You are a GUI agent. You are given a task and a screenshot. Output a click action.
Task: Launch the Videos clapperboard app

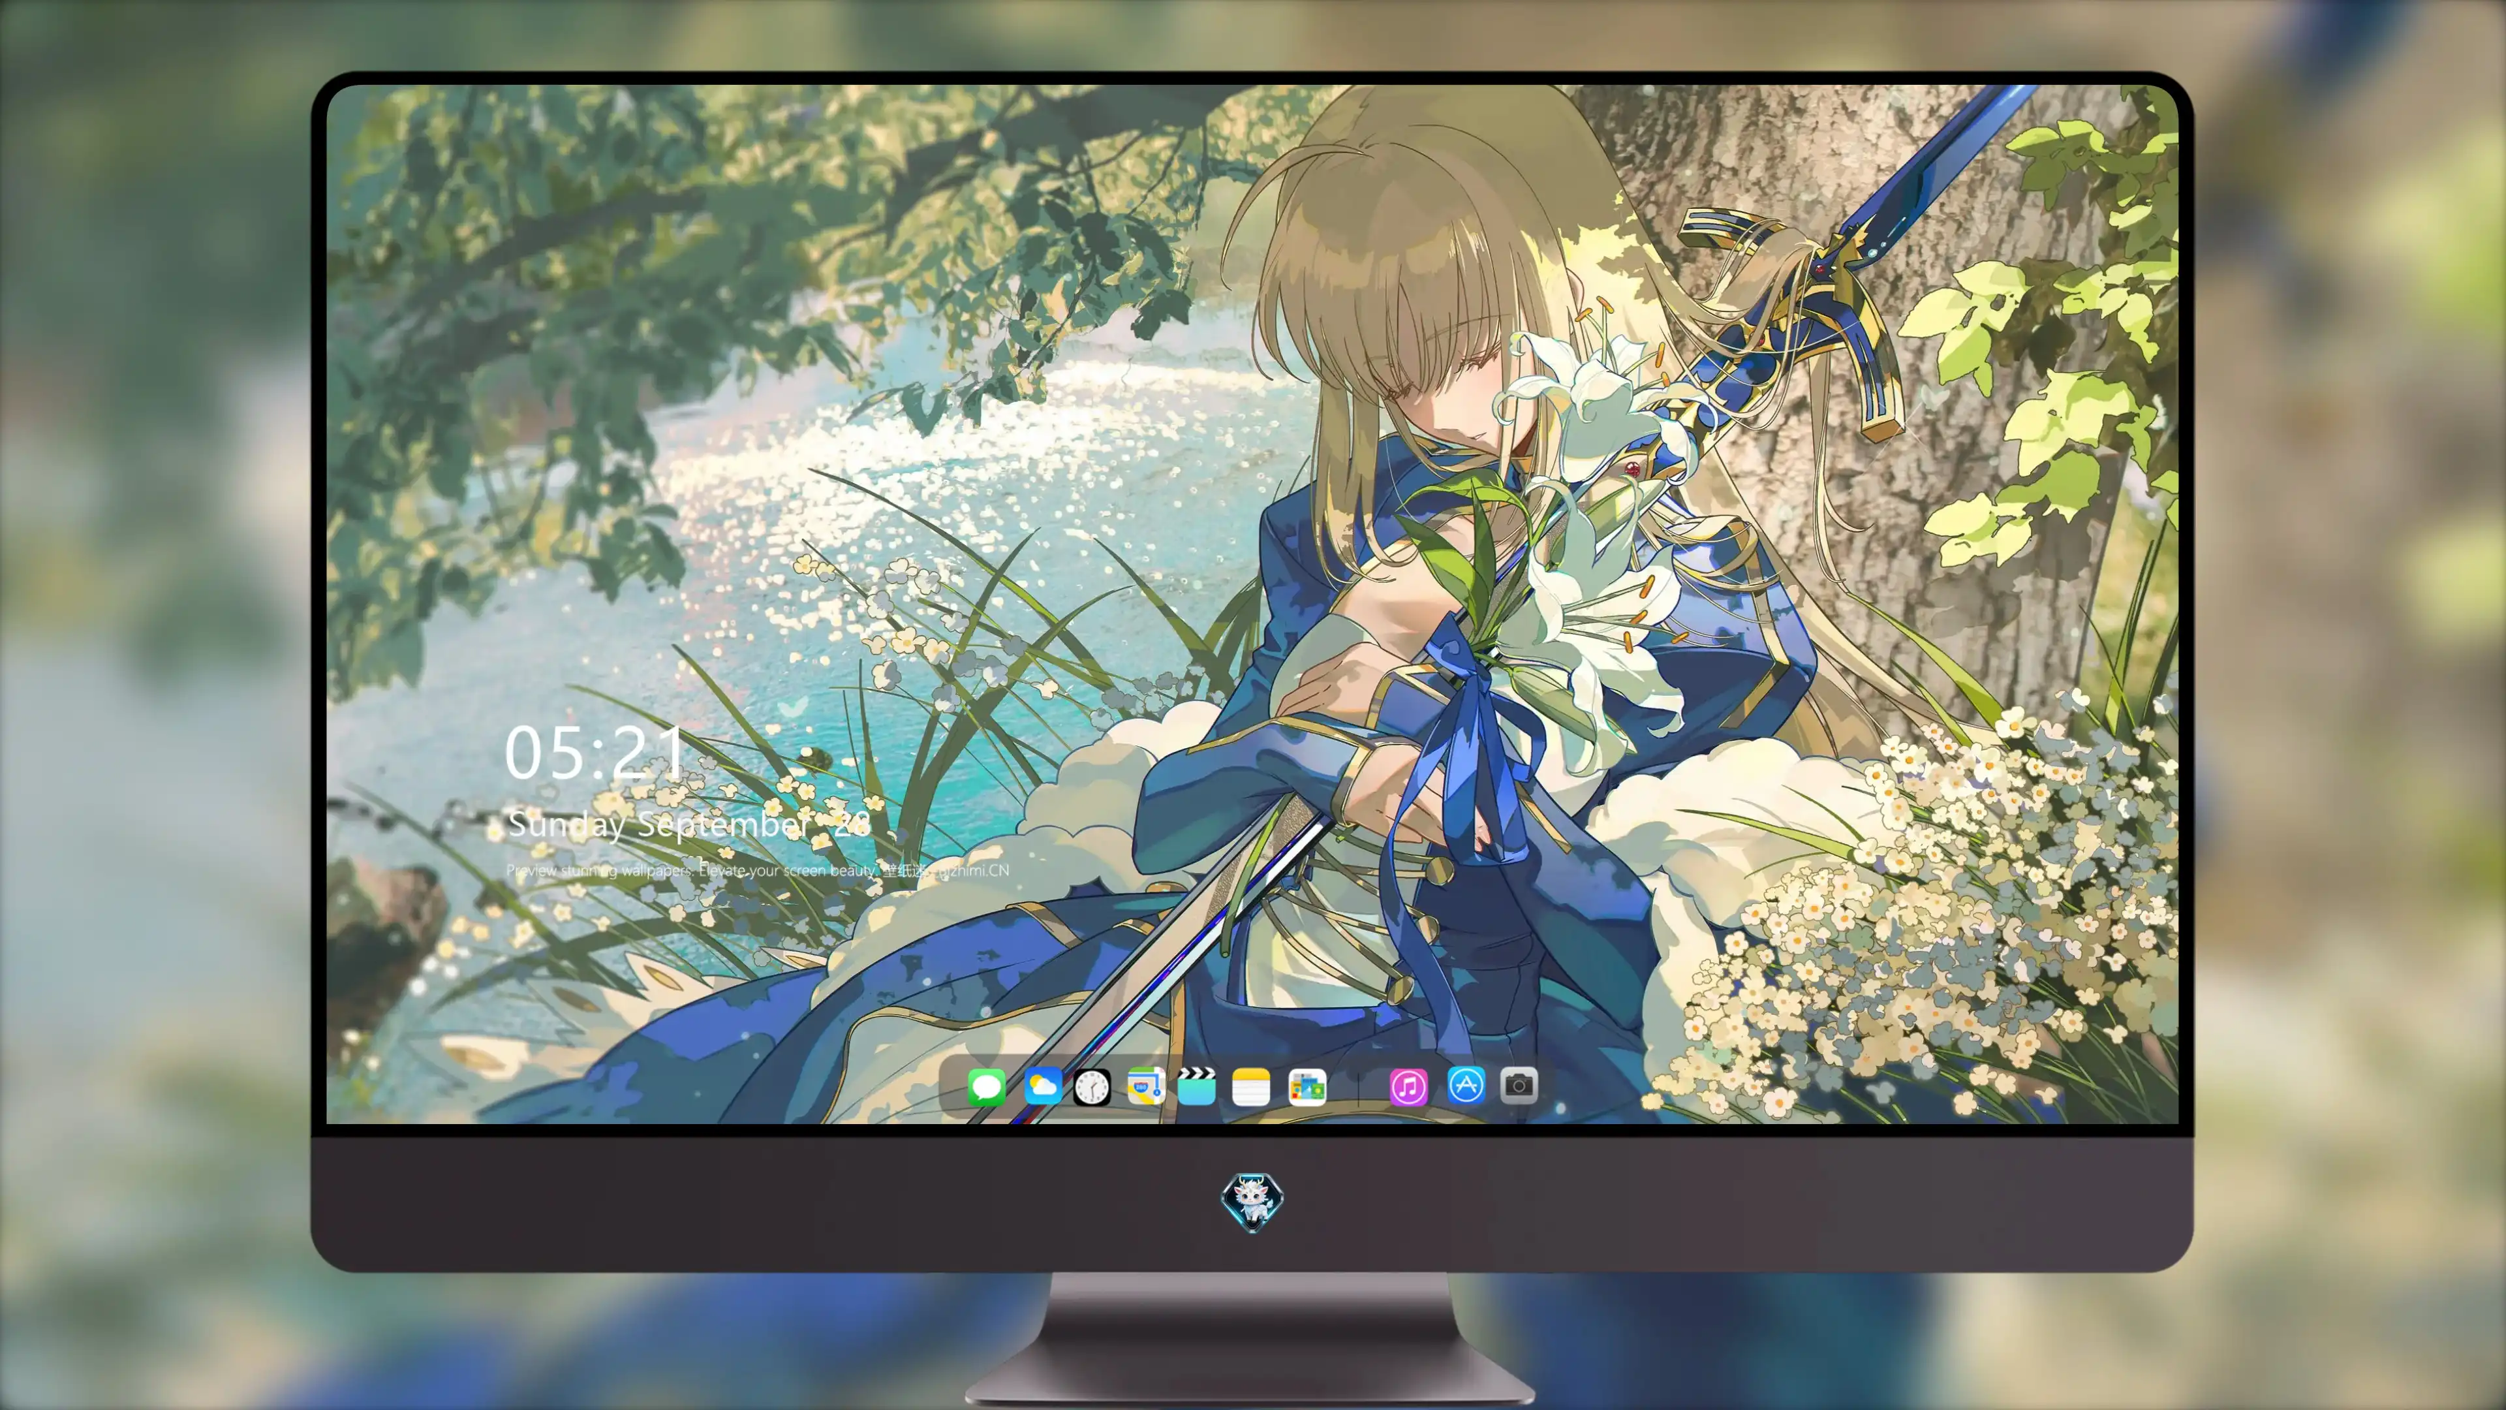[x=1197, y=1086]
